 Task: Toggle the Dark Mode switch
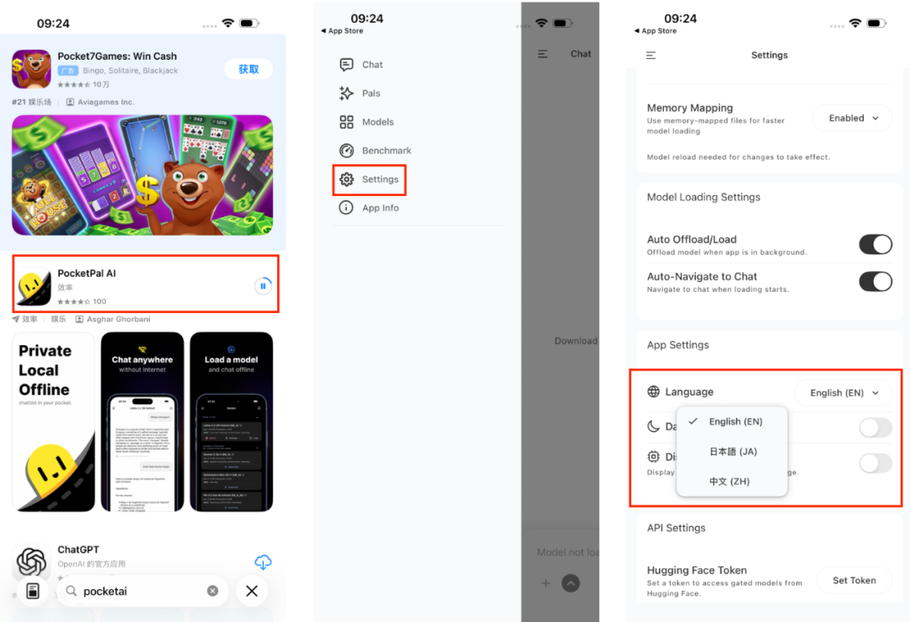pyautogui.click(x=875, y=428)
